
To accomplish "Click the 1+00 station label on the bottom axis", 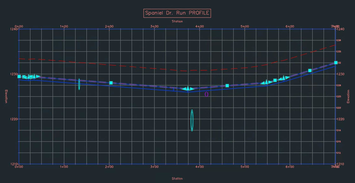I will point(64,167).
